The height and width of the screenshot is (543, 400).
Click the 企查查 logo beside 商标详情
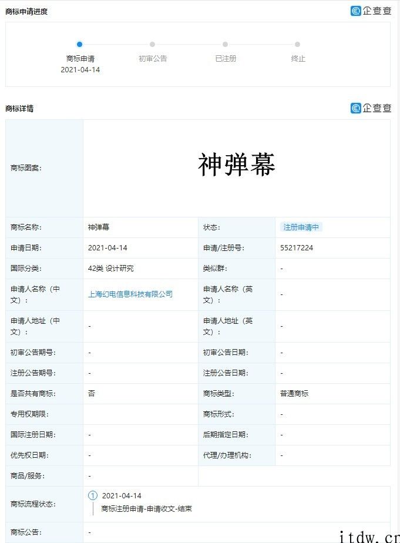371,108
